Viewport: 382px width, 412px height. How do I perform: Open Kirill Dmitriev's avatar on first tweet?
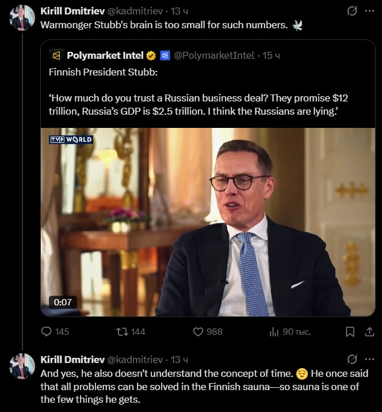[22, 18]
